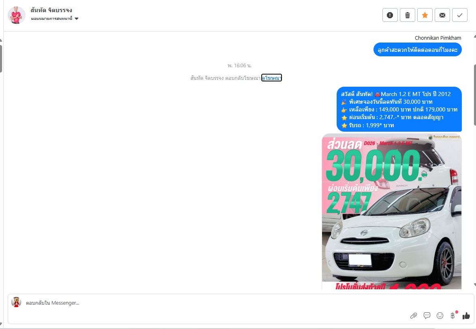Screen dimensions: 476x329
Task: Mark conversation unread with envelope icon
Action: (x=442, y=15)
